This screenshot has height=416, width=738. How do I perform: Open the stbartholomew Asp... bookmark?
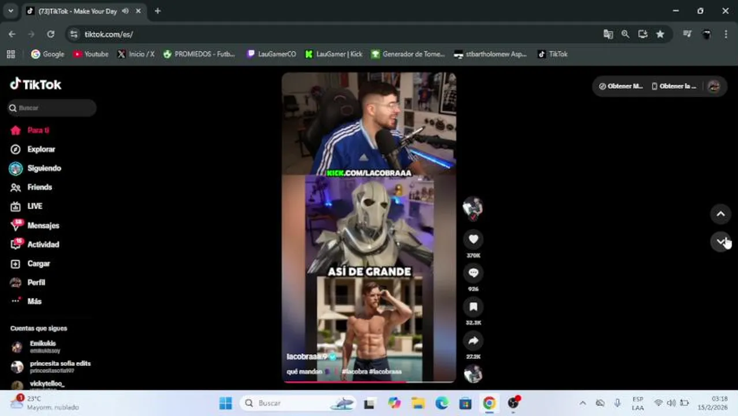[490, 54]
